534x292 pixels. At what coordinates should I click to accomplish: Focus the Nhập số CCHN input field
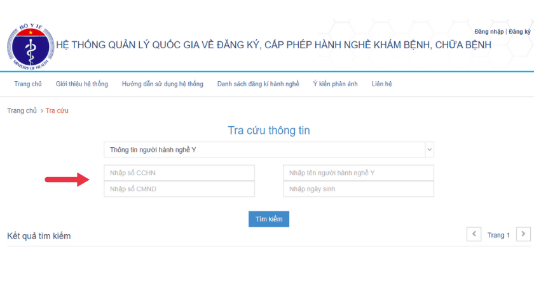point(179,173)
